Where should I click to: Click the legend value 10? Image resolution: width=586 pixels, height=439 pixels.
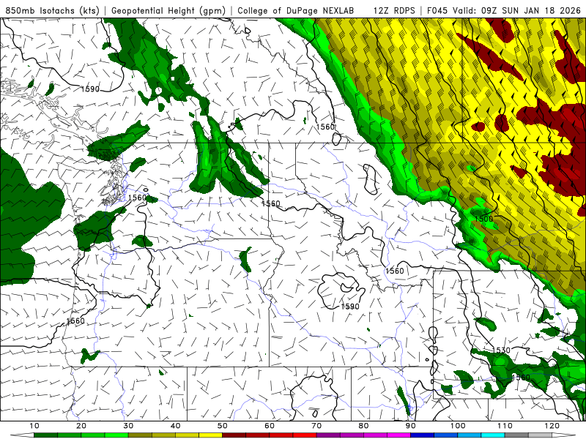point(34,426)
